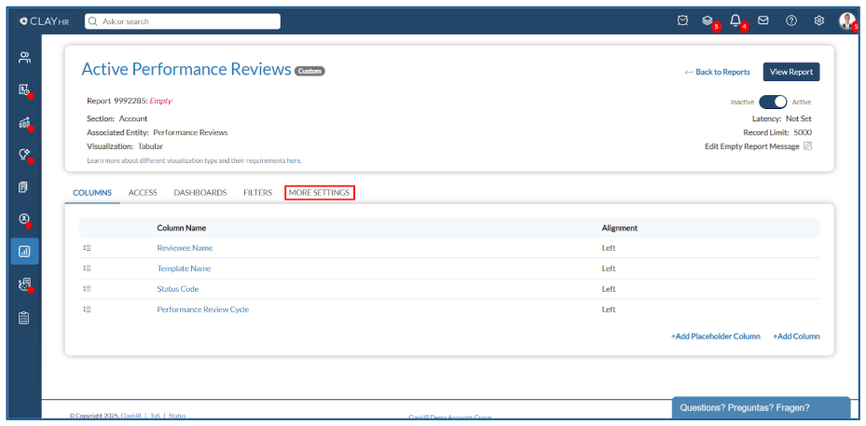Click the Column Name header
The image size is (866, 426).
tap(182, 227)
